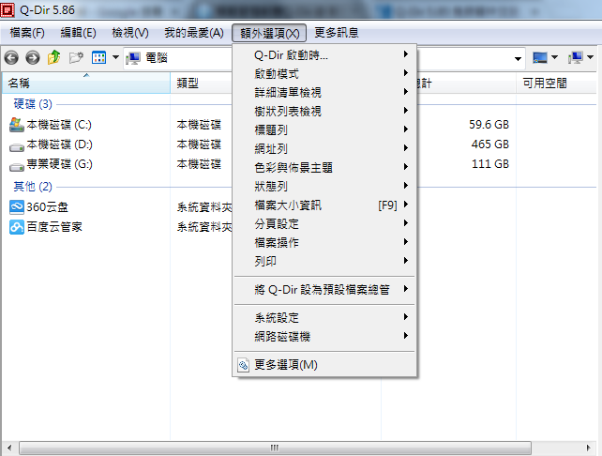Viewport: 602px width, 456px height.
Task: Expand the Q-Dir 啟動時... submenu
Action: 324,55
